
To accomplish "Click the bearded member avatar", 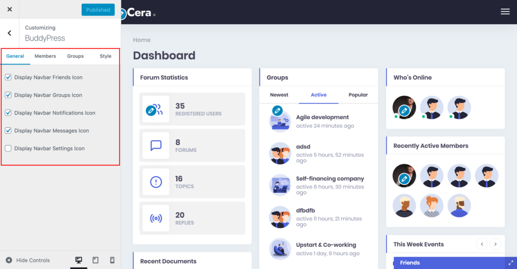I will (x=459, y=206).
